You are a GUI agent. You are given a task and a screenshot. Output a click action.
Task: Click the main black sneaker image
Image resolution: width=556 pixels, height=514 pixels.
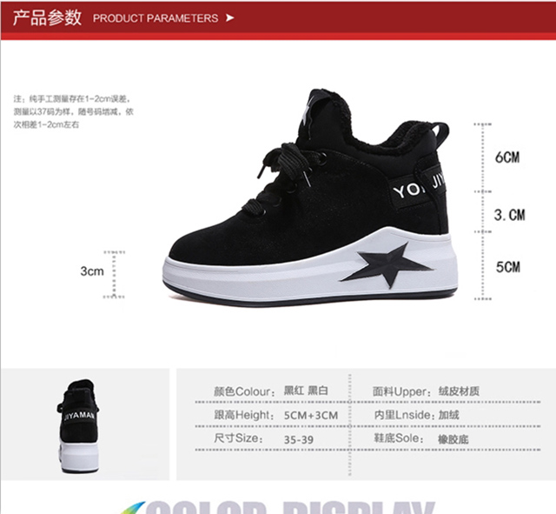click(x=311, y=198)
